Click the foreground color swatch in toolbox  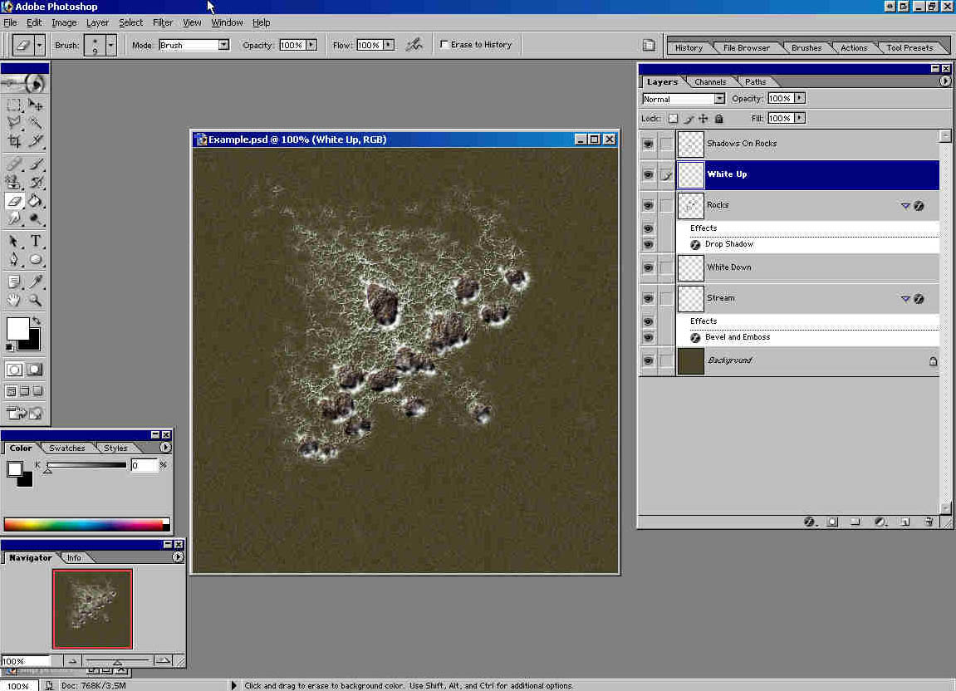point(17,327)
